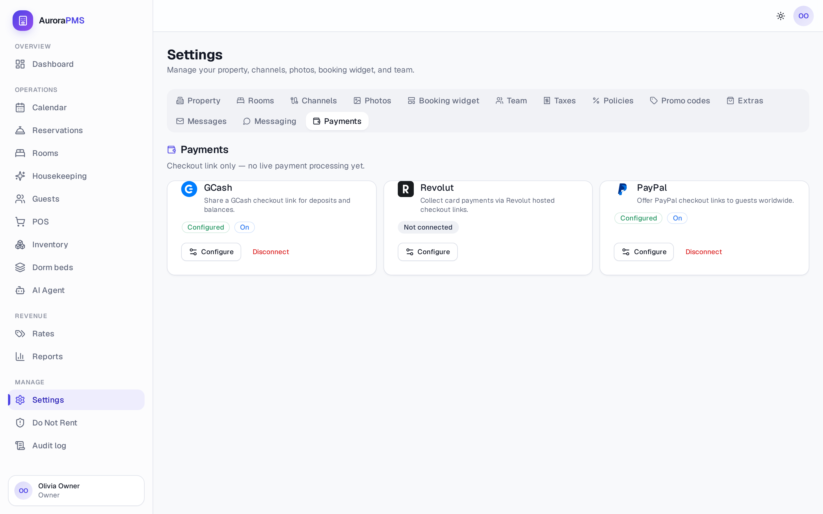The image size is (823, 514).
Task: Click the wallet icon beside Payments heading
Action: (x=172, y=150)
